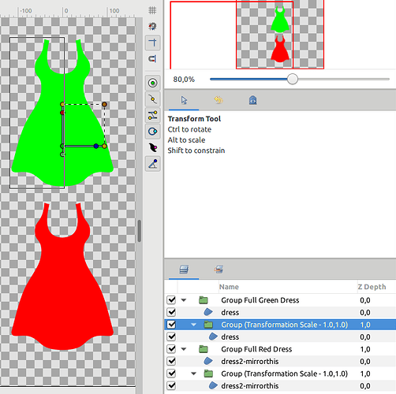Select the last dress2-mirrorthis layer name

tap(249, 385)
